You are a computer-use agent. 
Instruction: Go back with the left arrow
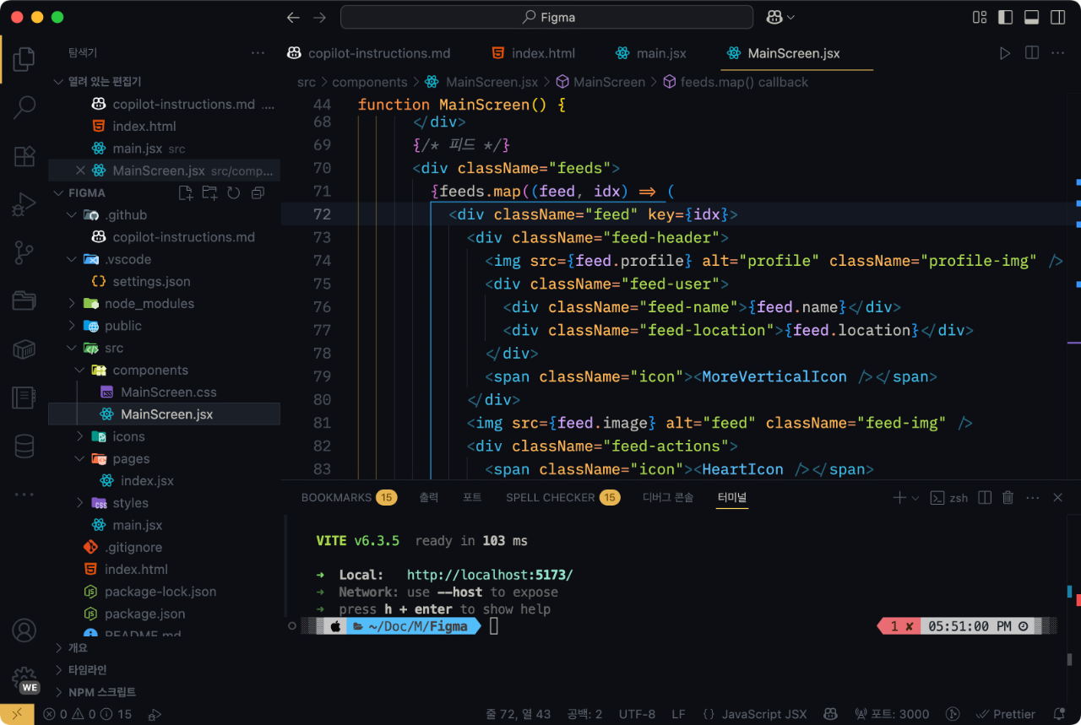click(x=293, y=17)
